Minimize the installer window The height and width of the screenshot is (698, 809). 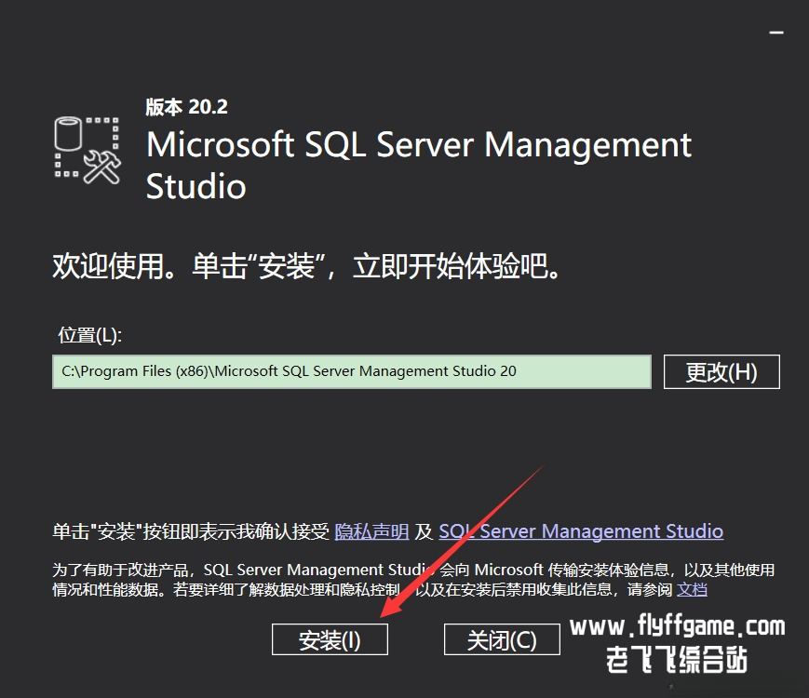[776, 33]
